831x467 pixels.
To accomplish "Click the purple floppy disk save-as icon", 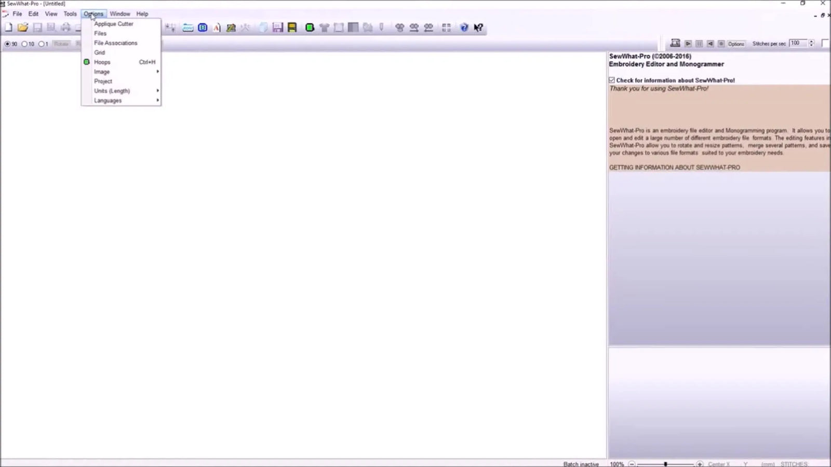I will coord(278,28).
